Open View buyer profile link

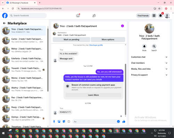pyautogui.click(x=96, y=45)
